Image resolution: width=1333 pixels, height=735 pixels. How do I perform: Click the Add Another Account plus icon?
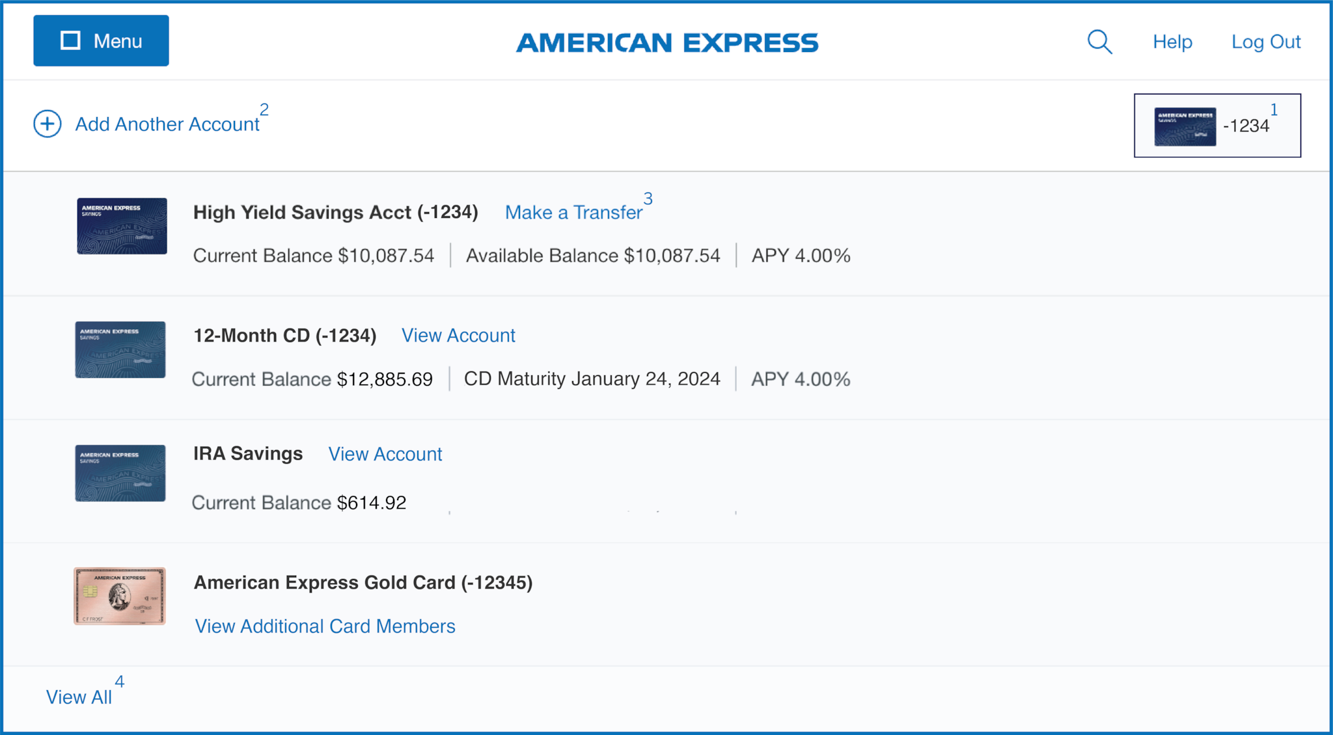pos(46,124)
